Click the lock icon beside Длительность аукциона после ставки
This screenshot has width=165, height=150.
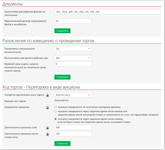(47, 134)
